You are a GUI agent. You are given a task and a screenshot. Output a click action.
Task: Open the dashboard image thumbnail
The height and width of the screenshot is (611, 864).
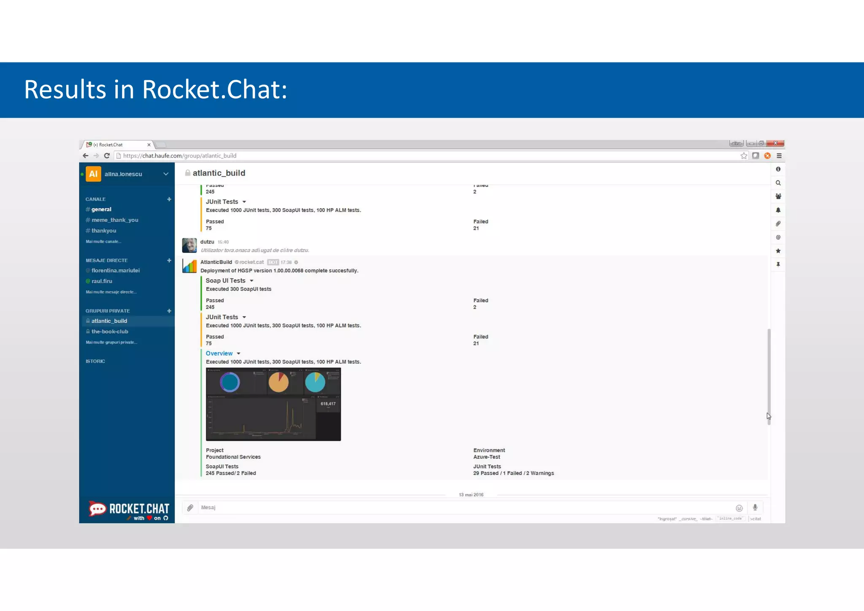pyautogui.click(x=273, y=404)
